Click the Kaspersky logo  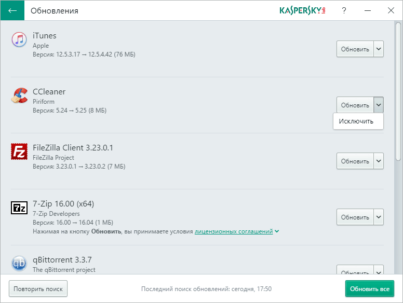pos(302,10)
